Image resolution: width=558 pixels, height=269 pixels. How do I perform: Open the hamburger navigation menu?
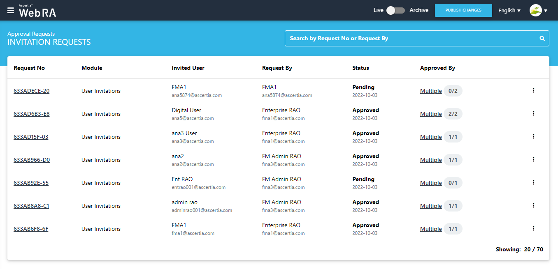coord(11,10)
